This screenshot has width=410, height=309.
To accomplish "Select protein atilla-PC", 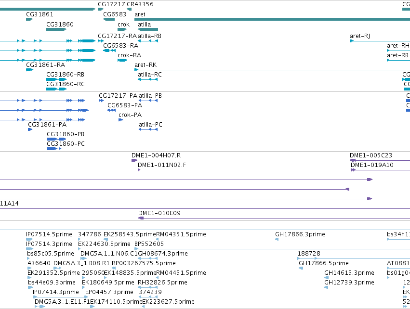I will [x=148, y=129].
